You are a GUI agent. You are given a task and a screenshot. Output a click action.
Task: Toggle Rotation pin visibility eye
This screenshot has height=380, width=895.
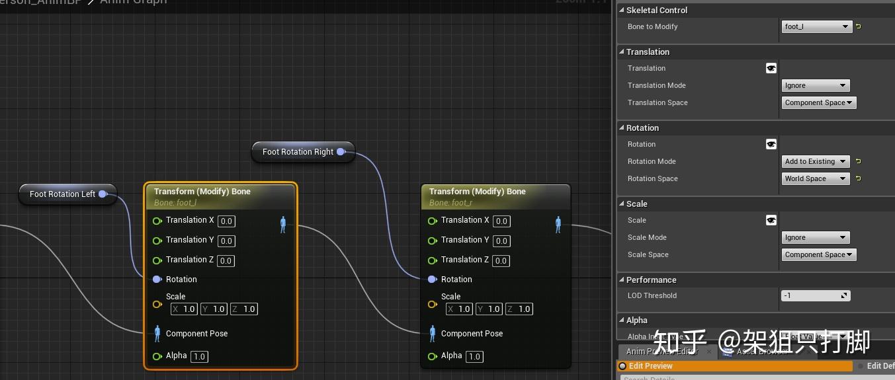pyautogui.click(x=771, y=144)
